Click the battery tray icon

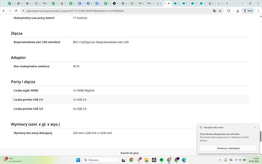tap(244, 160)
